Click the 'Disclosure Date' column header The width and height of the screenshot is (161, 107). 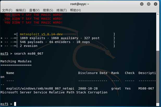pyautogui.click(x=93, y=73)
